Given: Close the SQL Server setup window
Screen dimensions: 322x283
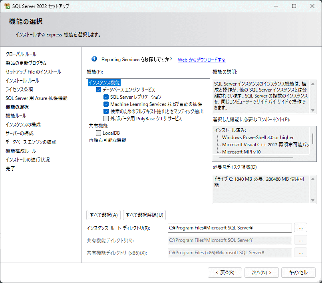Looking at the screenshot, I should [x=312, y=6].
